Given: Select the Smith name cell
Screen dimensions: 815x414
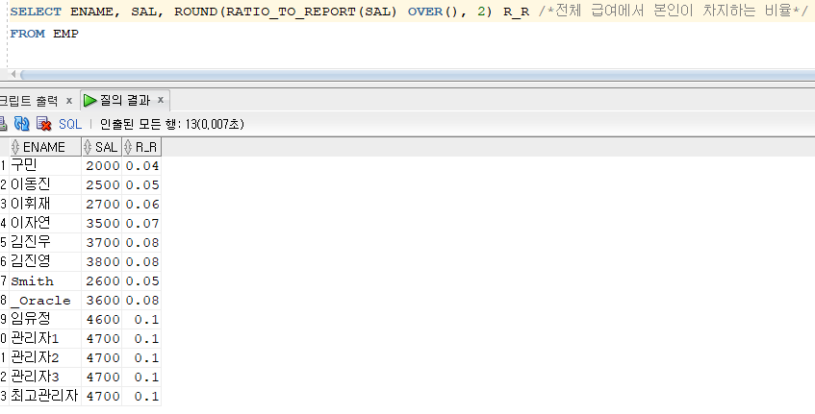Looking at the screenshot, I should point(45,280).
